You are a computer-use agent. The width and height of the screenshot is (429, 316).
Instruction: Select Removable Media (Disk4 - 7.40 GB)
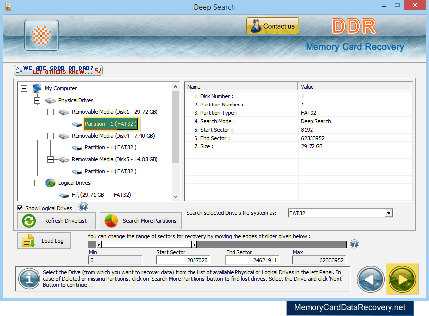click(x=113, y=136)
